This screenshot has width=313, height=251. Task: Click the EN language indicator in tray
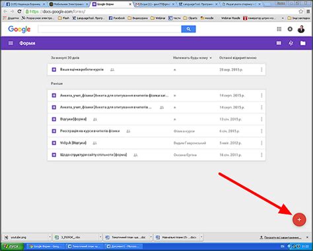click(x=283, y=246)
